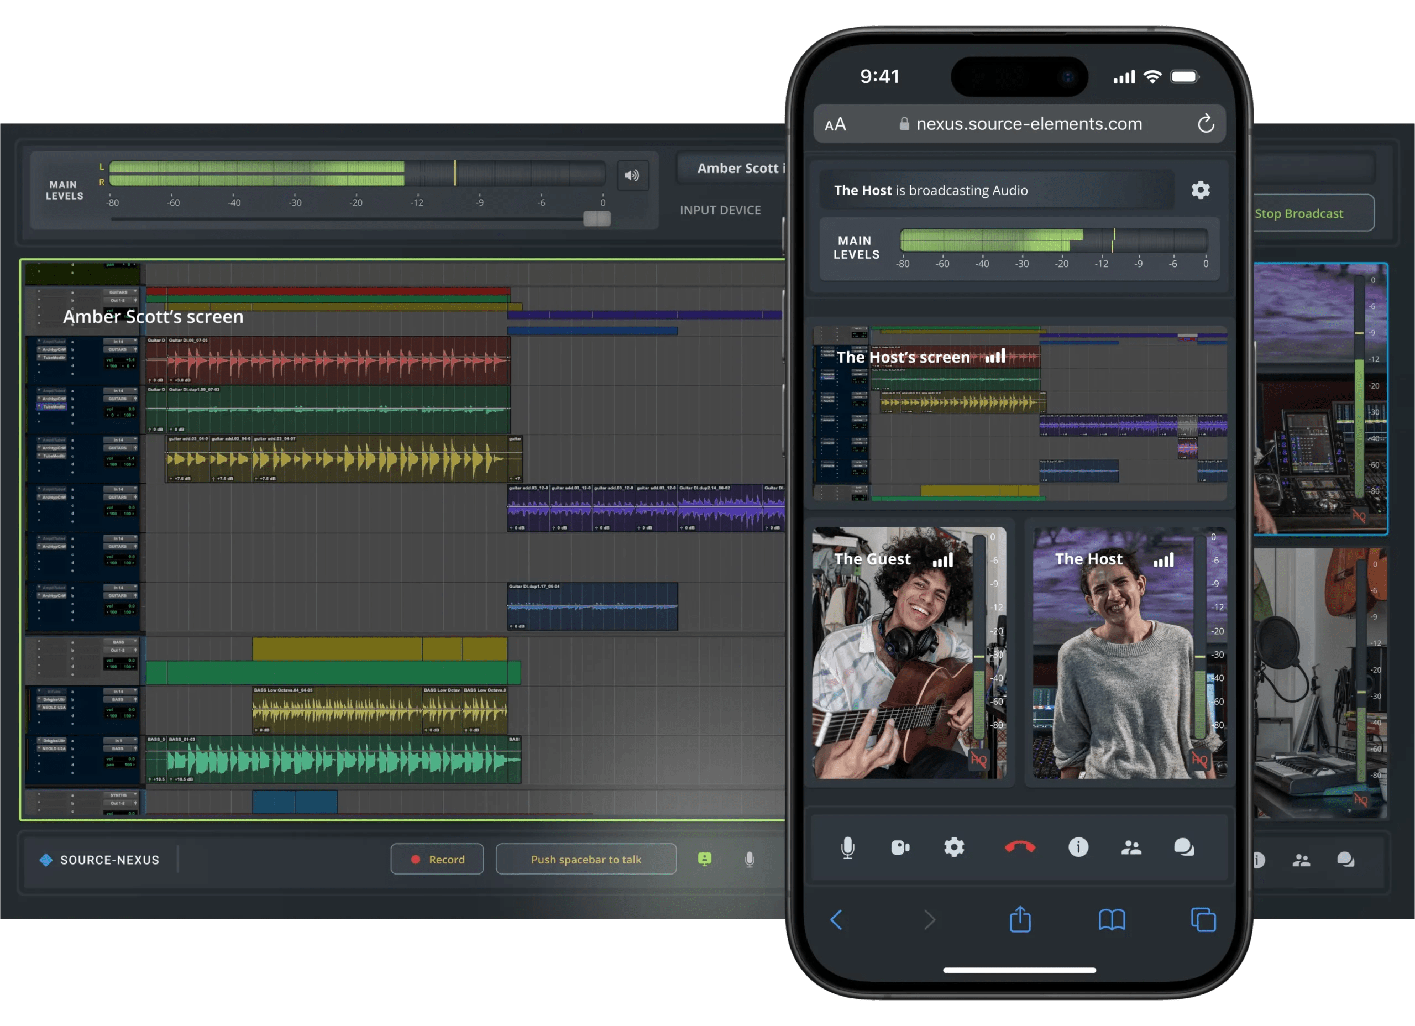Tap Safari reload page icon
This screenshot has width=1415, height=1026.
pos(1206,124)
